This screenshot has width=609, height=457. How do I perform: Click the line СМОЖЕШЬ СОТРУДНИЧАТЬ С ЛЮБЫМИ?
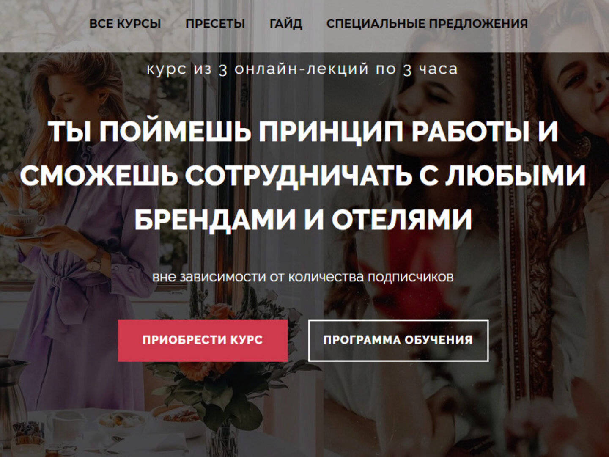(303, 175)
